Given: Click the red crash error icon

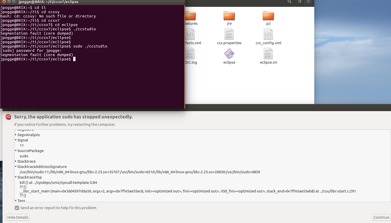Looking at the screenshot, I should [9, 117].
